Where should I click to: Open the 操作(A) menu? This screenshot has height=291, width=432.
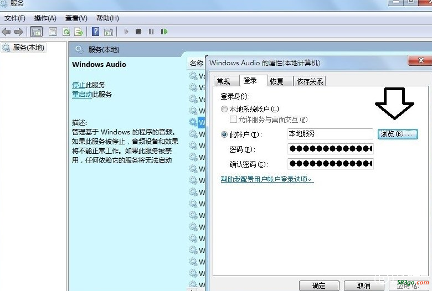tap(45, 18)
